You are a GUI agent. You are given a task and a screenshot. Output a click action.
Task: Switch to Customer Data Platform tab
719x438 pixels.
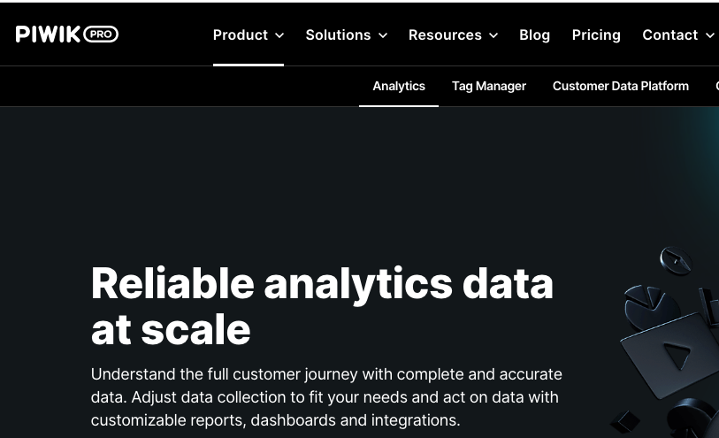(x=621, y=86)
